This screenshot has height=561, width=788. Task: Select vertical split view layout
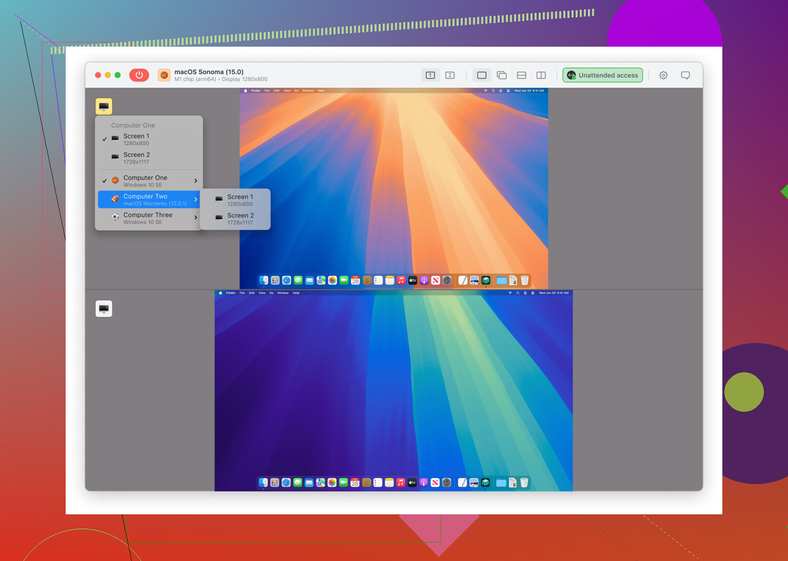541,75
